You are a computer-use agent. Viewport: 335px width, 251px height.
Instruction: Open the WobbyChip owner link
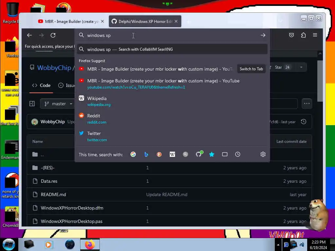click(54, 68)
